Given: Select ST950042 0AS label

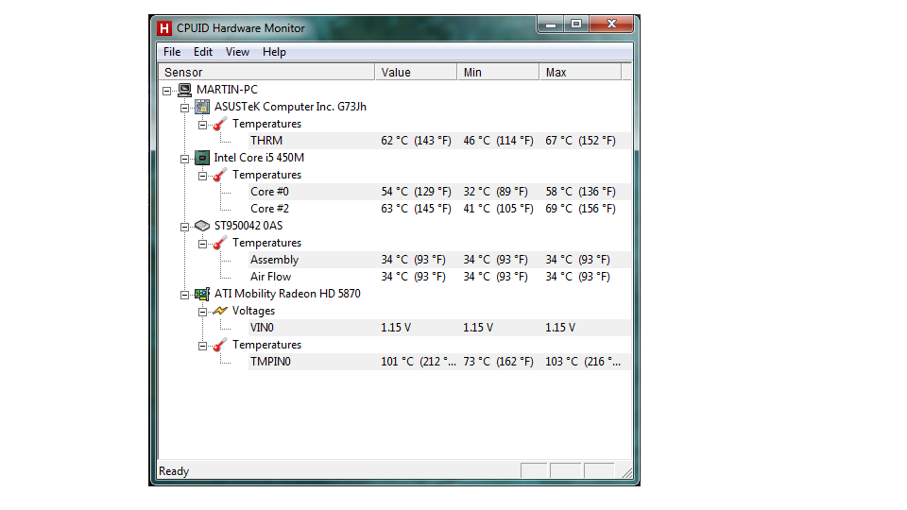Looking at the screenshot, I should pyautogui.click(x=248, y=226).
